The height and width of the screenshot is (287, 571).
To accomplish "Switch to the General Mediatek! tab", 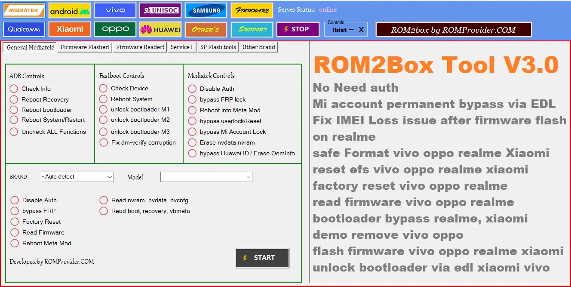I will tap(31, 47).
